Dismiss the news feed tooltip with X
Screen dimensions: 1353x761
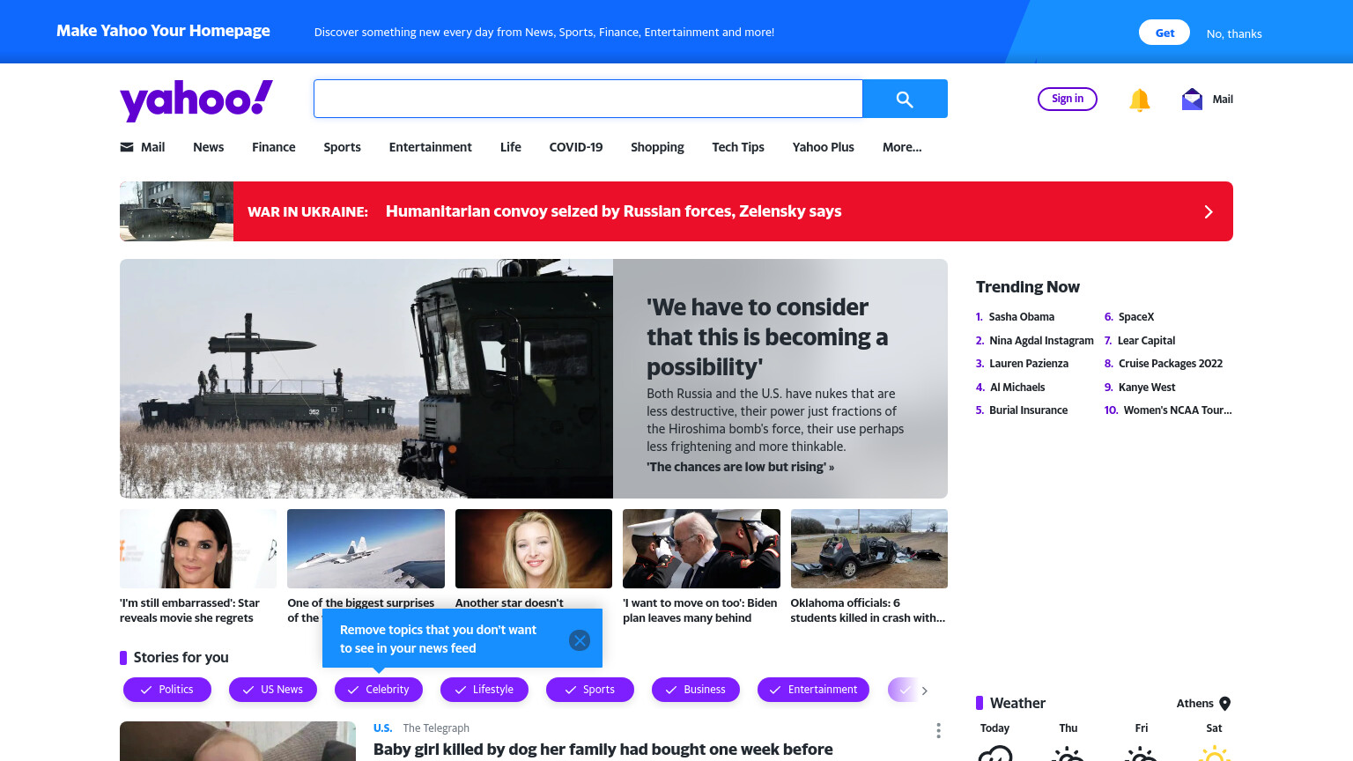coord(580,640)
